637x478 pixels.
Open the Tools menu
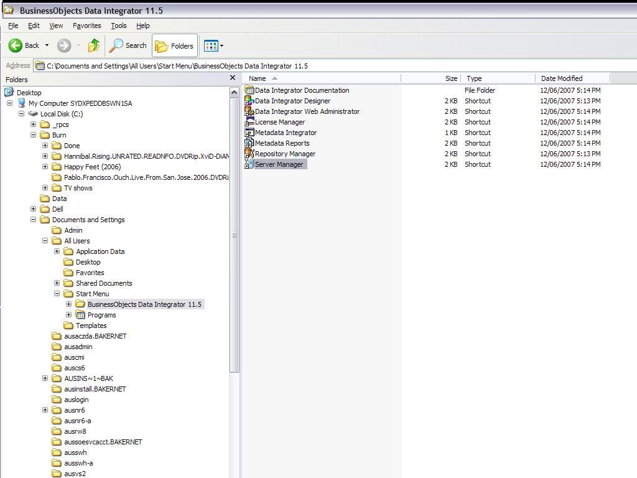(x=118, y=26)
